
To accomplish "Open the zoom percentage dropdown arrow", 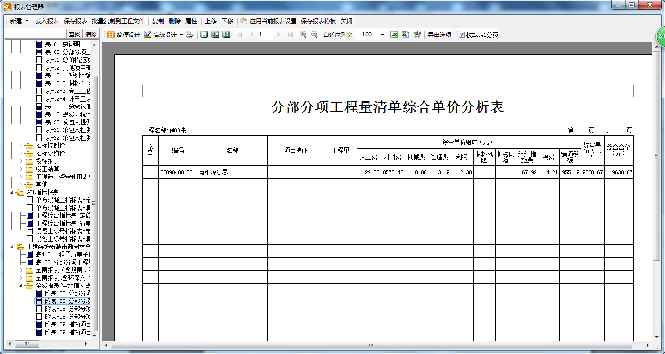I will coord(382,35).
